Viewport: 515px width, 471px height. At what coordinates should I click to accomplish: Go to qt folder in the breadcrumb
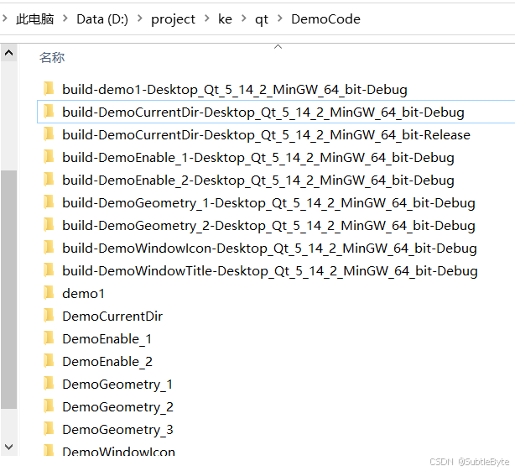[x=262, y=19]
